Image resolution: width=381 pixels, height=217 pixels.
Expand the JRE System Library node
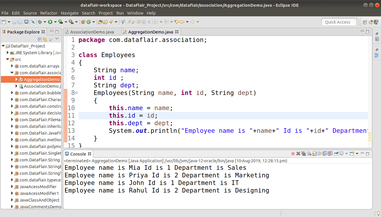[8, 53]
